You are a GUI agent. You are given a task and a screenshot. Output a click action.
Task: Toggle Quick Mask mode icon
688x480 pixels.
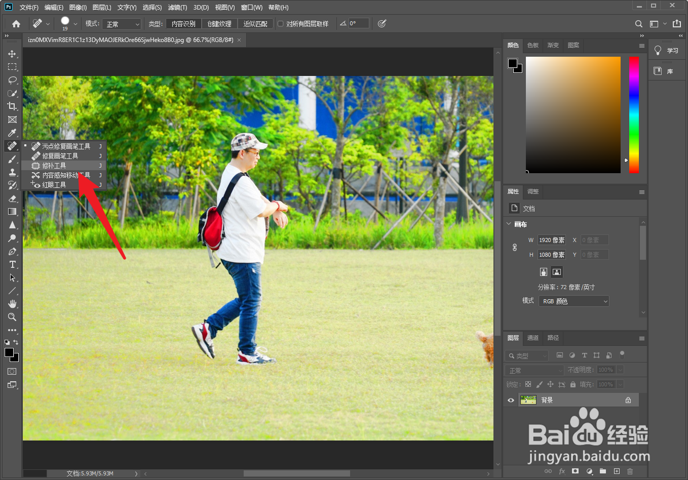(x=12, y=372)
